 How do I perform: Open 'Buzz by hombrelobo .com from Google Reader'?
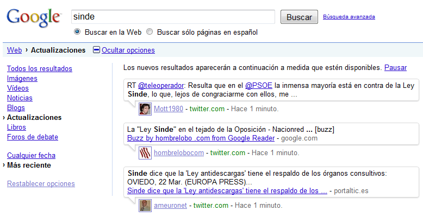point(201,138)
